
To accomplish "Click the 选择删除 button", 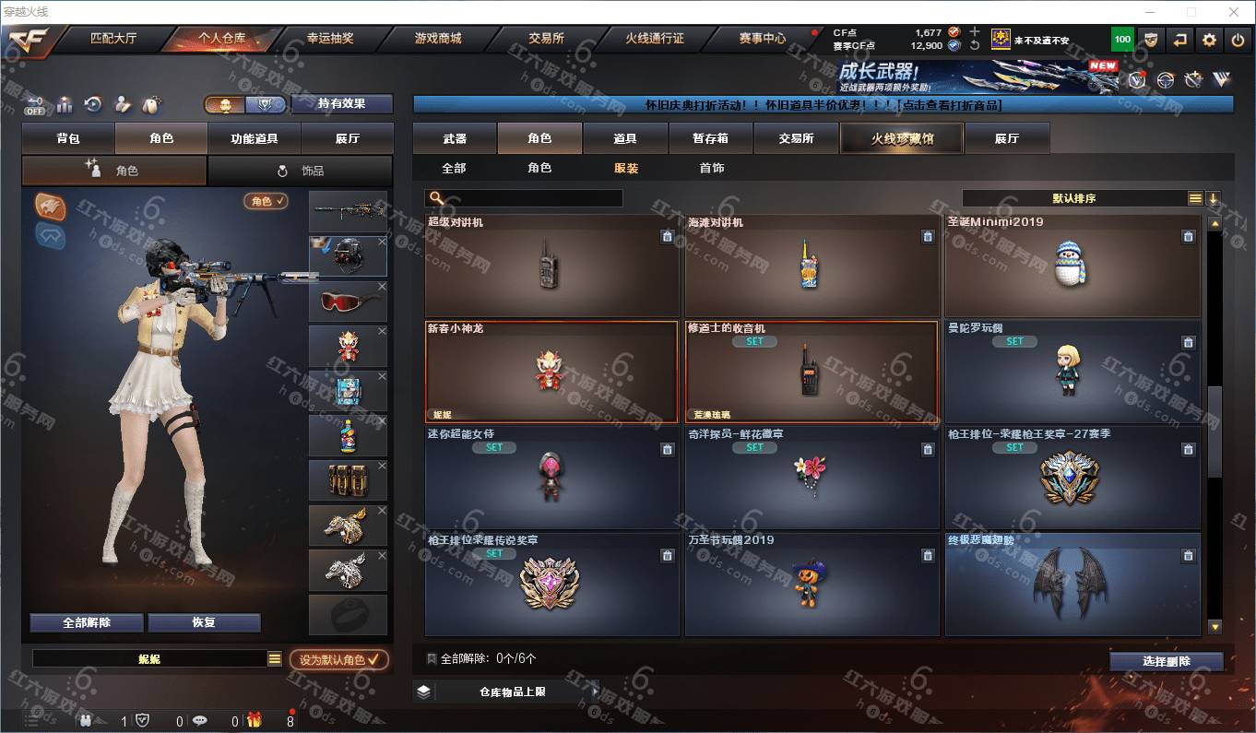I will coord(1166,661).
